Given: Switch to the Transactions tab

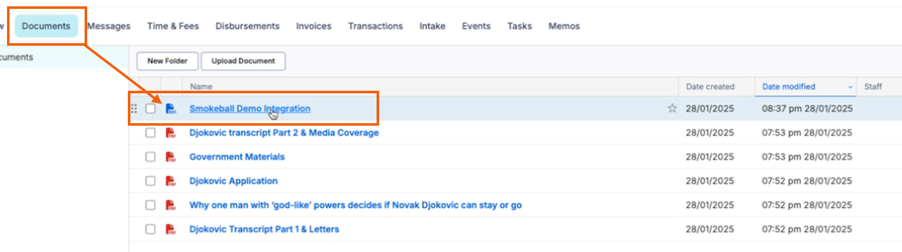Looking at the screenshot, I should point(375,26).
